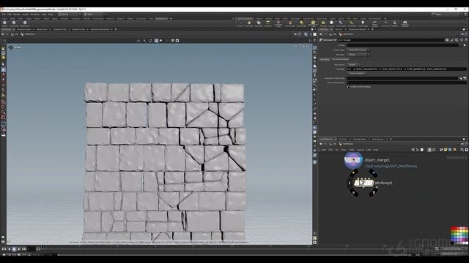Click the Force Compile button
The height and width of the screenshot is (263, 469).
pos(357,73)
